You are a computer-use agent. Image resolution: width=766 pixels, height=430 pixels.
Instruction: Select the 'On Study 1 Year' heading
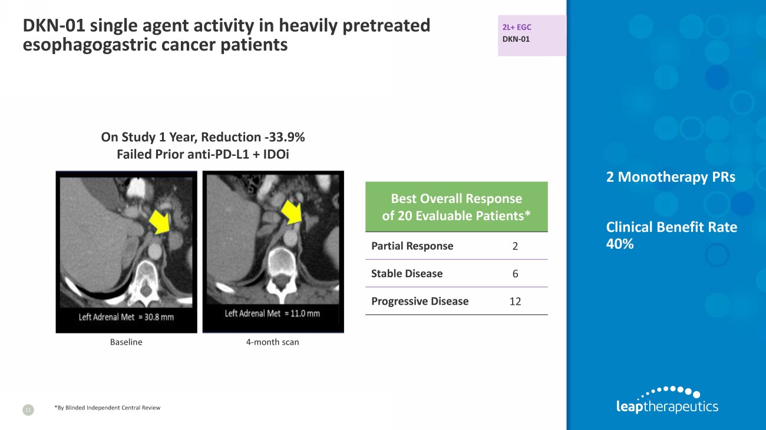[x=203, y=137]
